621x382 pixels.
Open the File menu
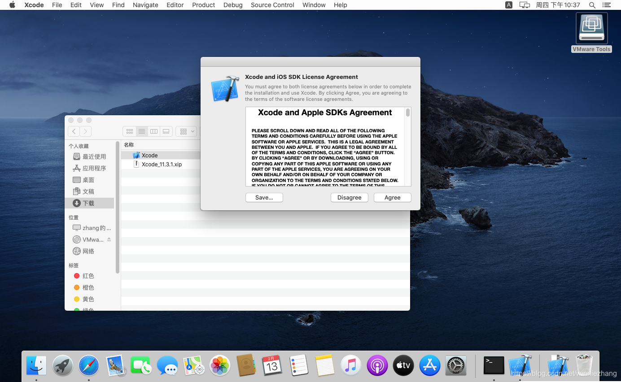[x=57, y=5]
